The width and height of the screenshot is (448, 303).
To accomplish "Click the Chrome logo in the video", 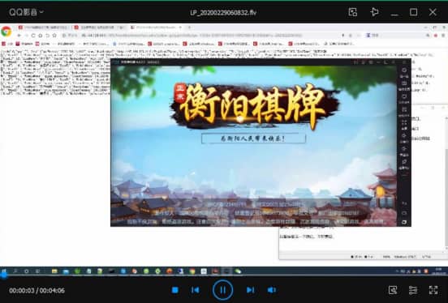I will click(x=6, y=32).
